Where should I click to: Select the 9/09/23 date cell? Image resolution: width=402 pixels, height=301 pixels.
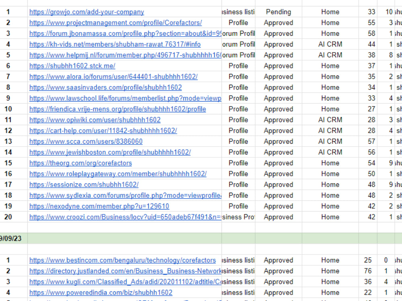coord(14,238)
